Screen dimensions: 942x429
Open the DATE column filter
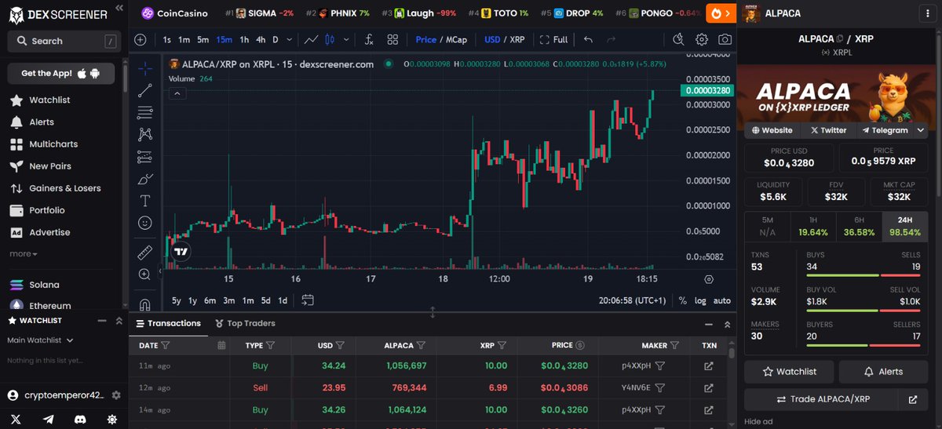pos(166,345)
